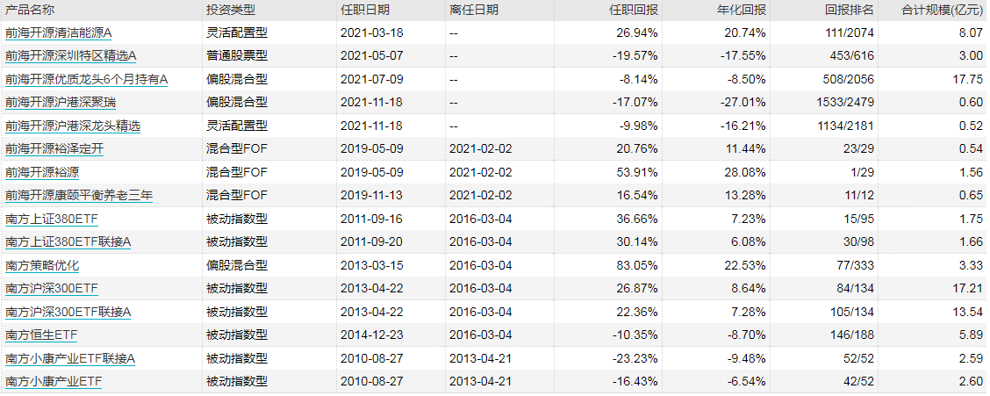This screenshot has width=990, height=396.
Task: Open the 前海开源清洁能源A fund link
Action: pyautogui.click(x=59, y=32)
